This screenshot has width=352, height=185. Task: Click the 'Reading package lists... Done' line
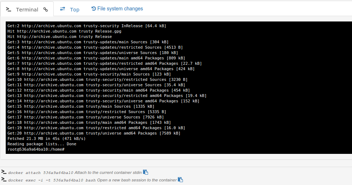point(42,144)
